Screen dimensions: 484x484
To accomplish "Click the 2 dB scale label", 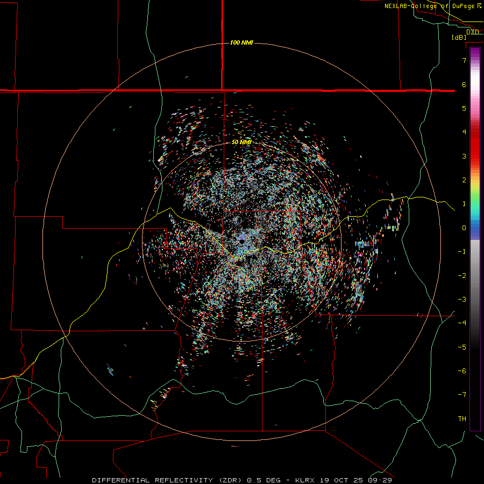I will [464, 180].
